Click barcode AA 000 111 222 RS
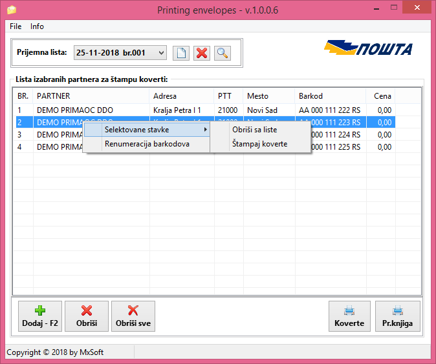 pos(329,110)
